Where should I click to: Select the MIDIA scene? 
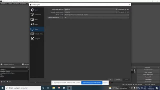(14, 77)
